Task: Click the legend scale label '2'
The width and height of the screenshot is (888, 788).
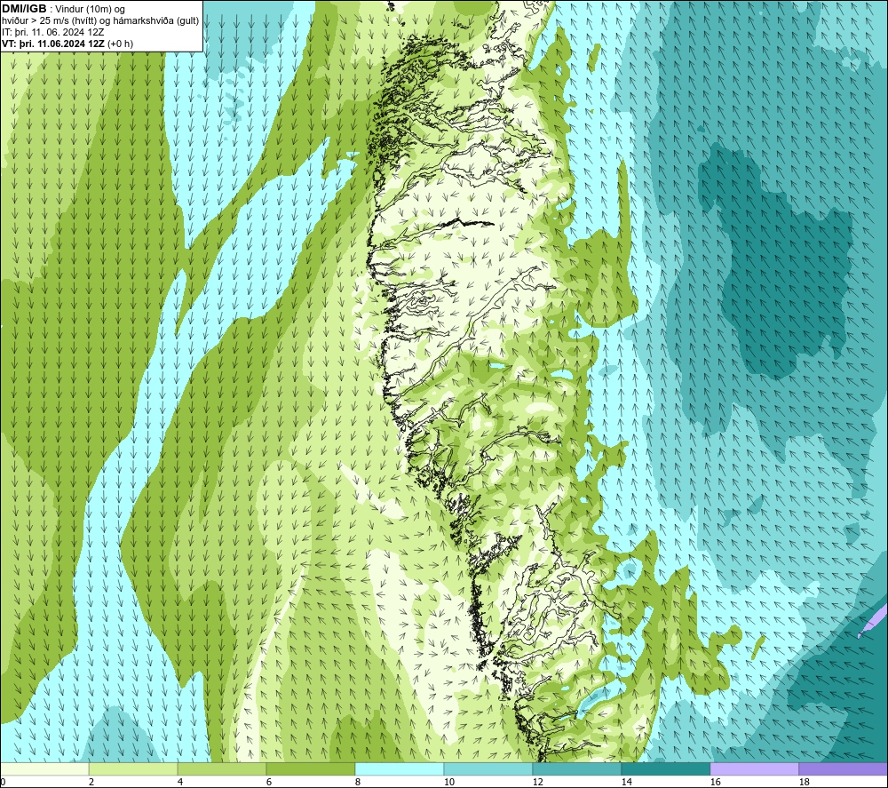Action: tap(91, 782)
